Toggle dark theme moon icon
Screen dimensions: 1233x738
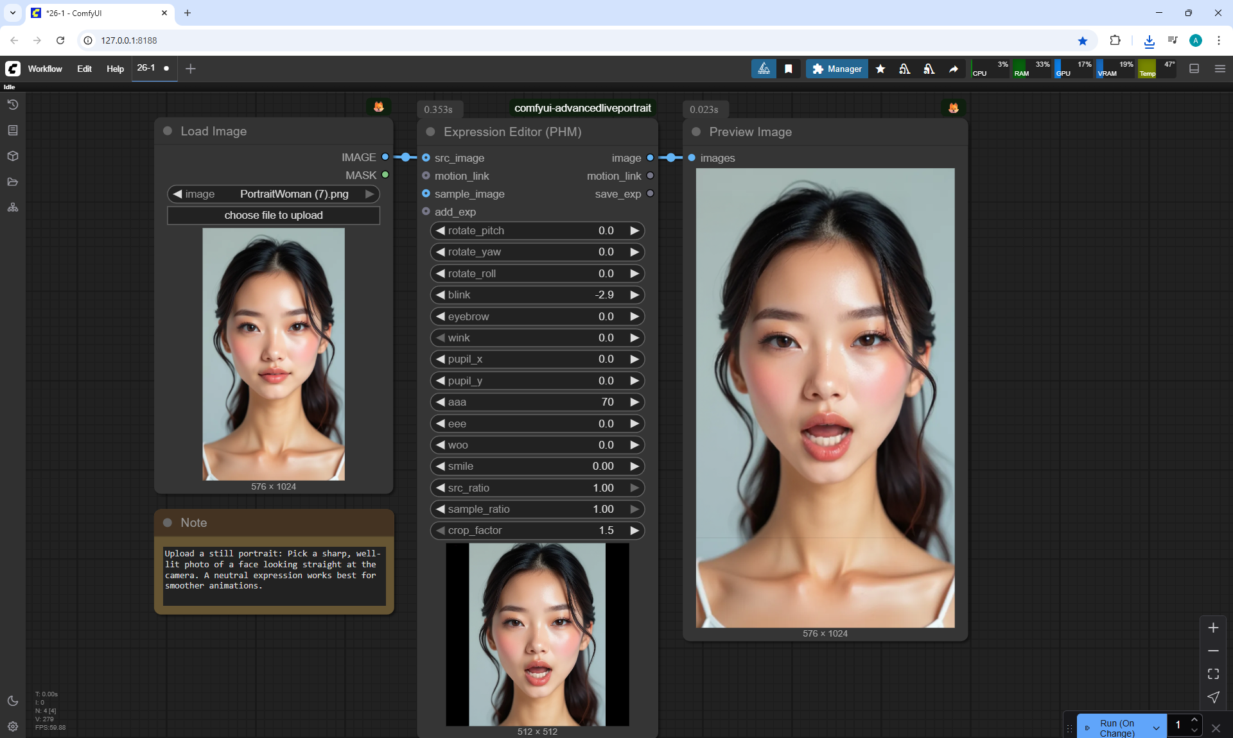click(x=13, y=701)
